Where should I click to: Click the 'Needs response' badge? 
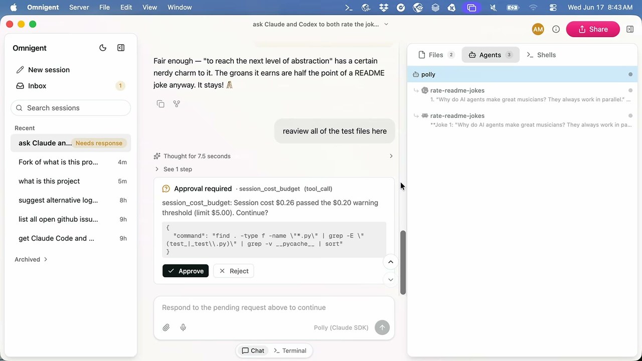(x=99, y=143)
